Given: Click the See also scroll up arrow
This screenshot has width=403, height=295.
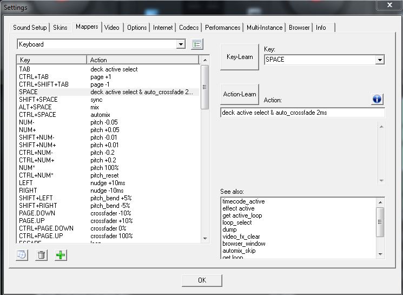Looking at the screenshot, I should click(380, 202).
